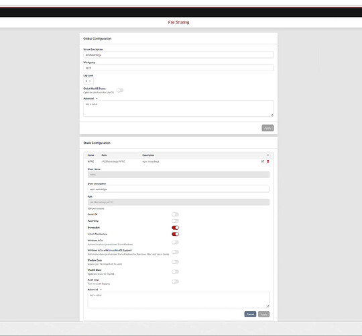Click the edit icon for the share row
Viewport: 362px width, 336px height.
click(263, 161)
